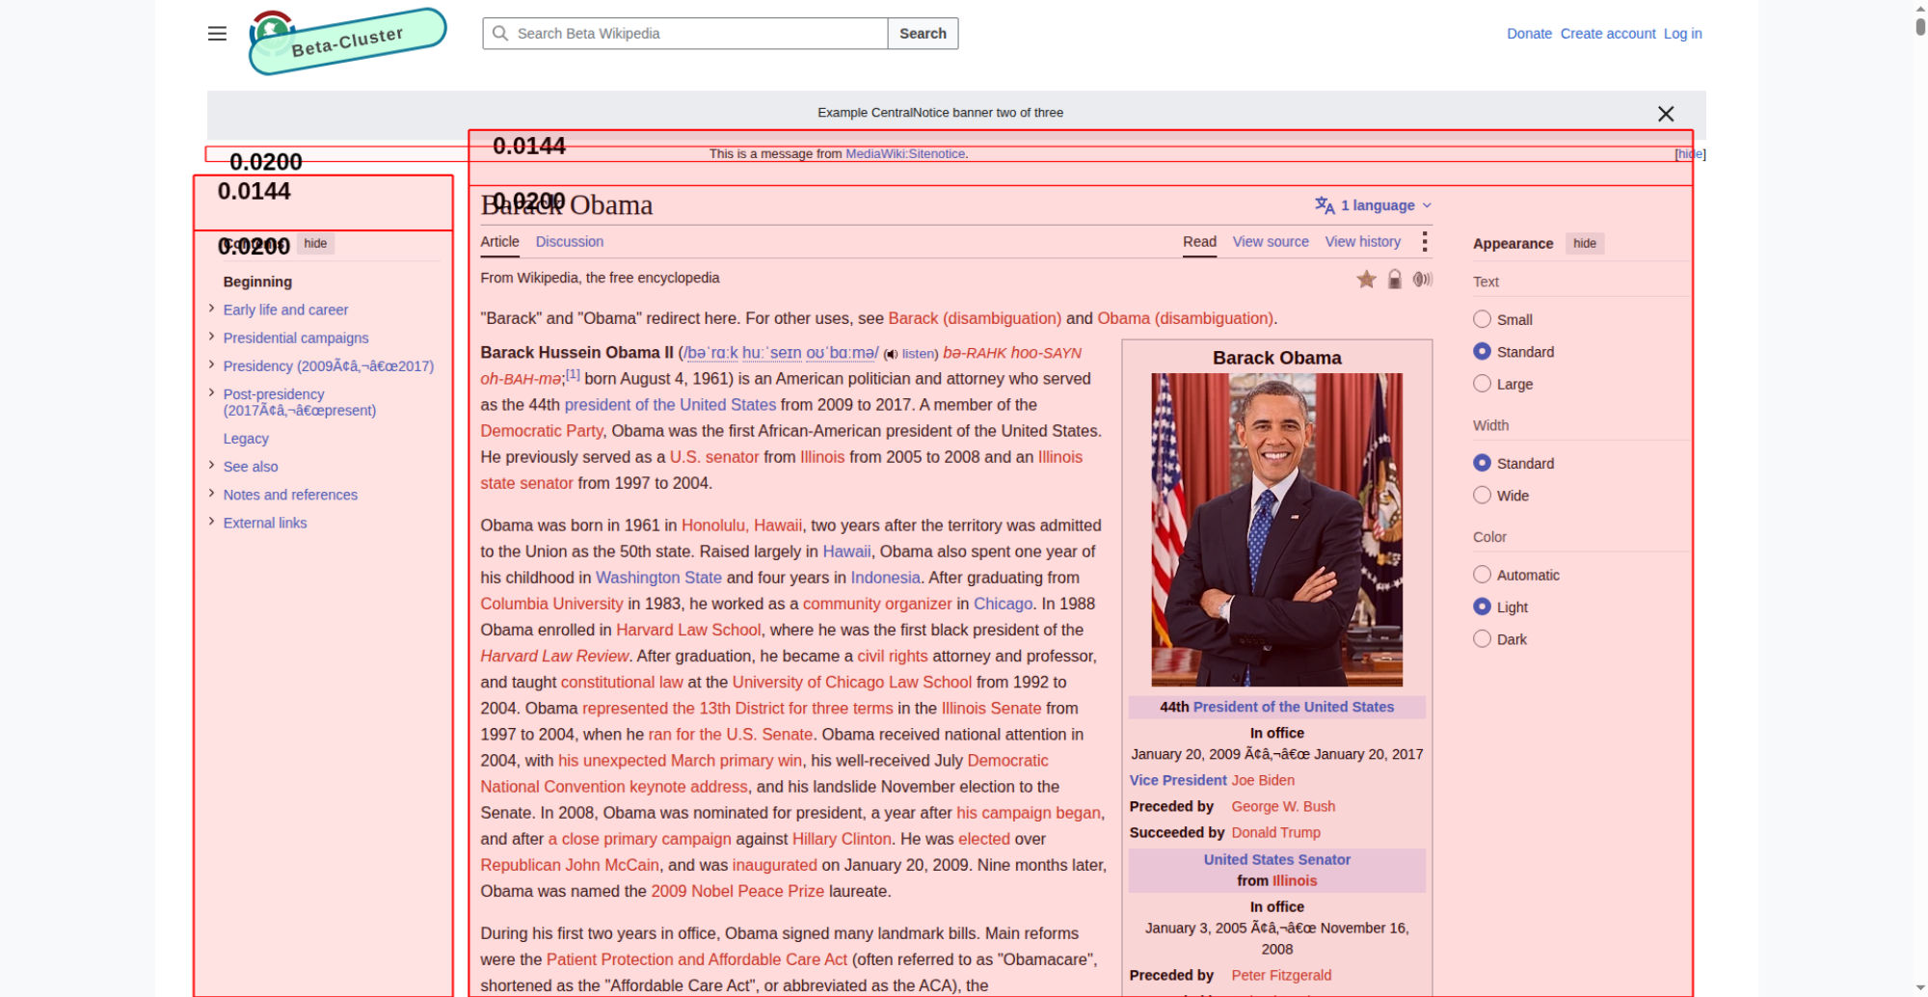Expand Presidential campaigns section arrow

click(x=211, y=337)
